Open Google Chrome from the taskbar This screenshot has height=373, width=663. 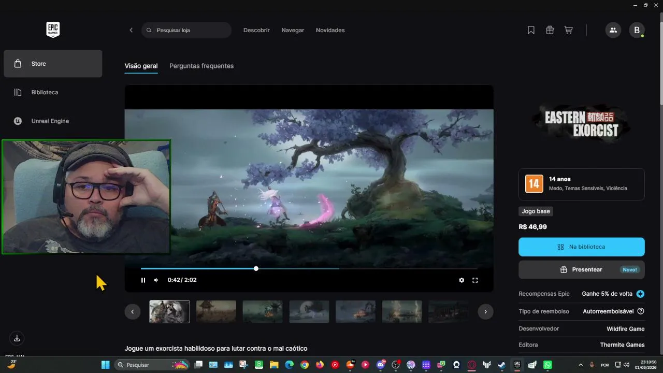pyautogui.click(x=305, y=365)
